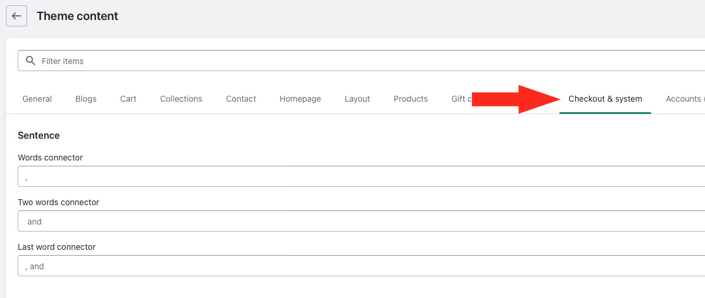The height and width of the screenshot is (298, 705).
Task: Switch to the Homepage tab
Action: (300, 99)
